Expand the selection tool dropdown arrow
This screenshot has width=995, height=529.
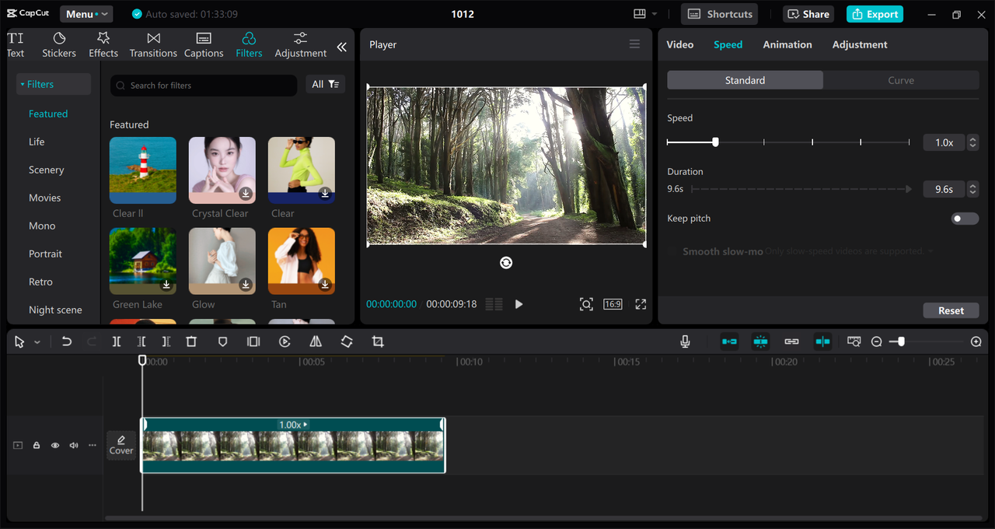pos(37,342)
